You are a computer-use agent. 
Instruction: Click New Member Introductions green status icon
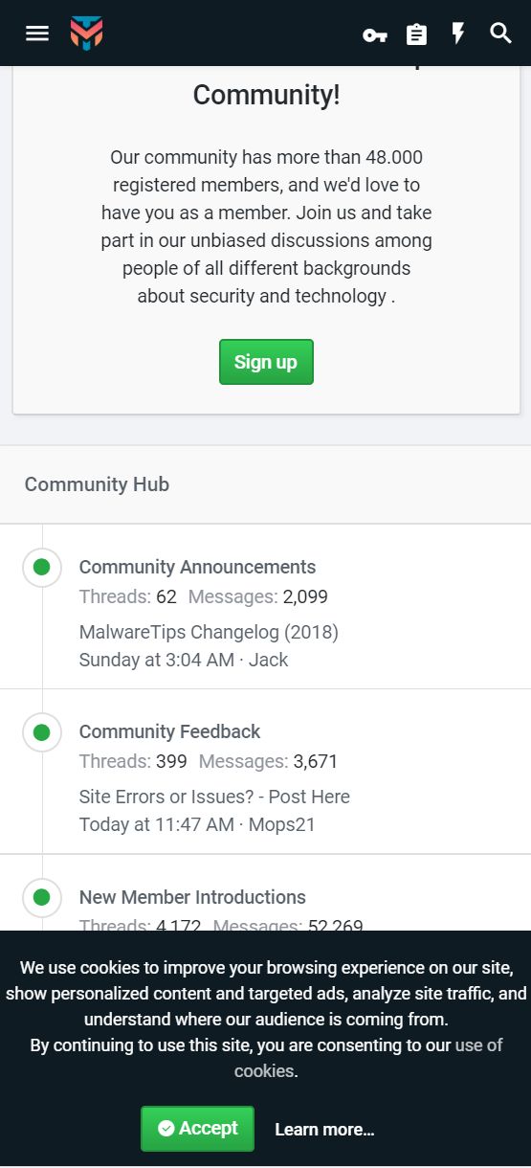[41, 898]
